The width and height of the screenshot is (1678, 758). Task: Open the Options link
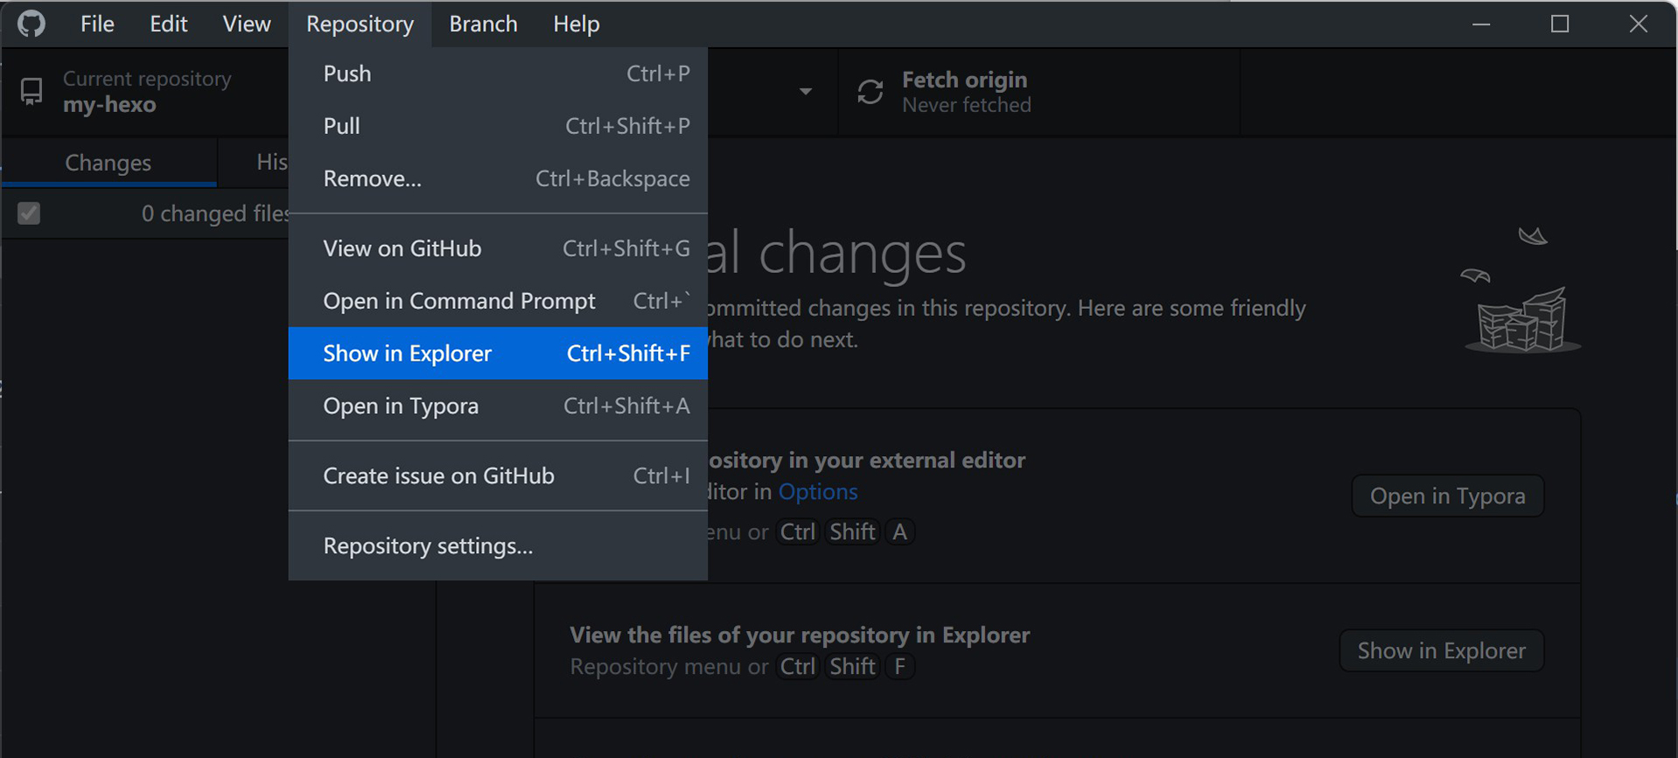[818, 492]
